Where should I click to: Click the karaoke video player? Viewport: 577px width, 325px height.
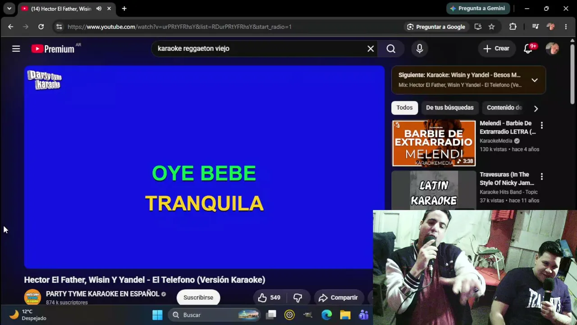(204, 167)
